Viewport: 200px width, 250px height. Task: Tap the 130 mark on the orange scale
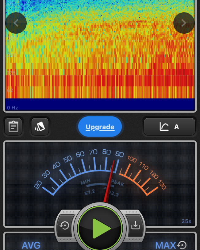tap(162, 185)
